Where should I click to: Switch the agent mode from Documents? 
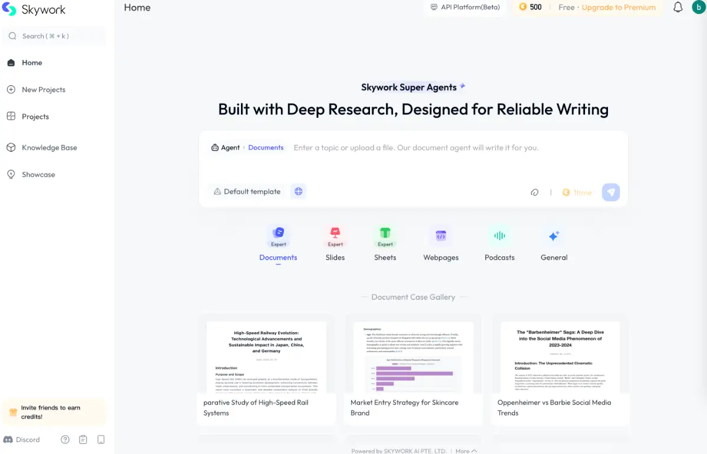(266, 147)
